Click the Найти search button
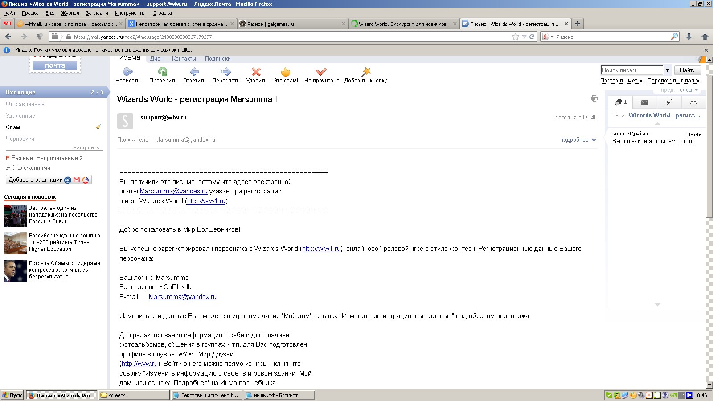The image size is (713, 401). click(x=688, y=70)
